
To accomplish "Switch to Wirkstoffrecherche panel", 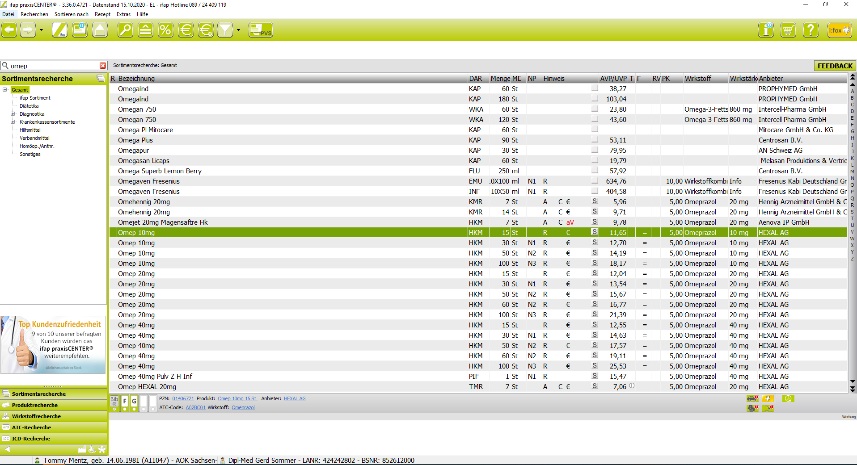I will [54, 416].
